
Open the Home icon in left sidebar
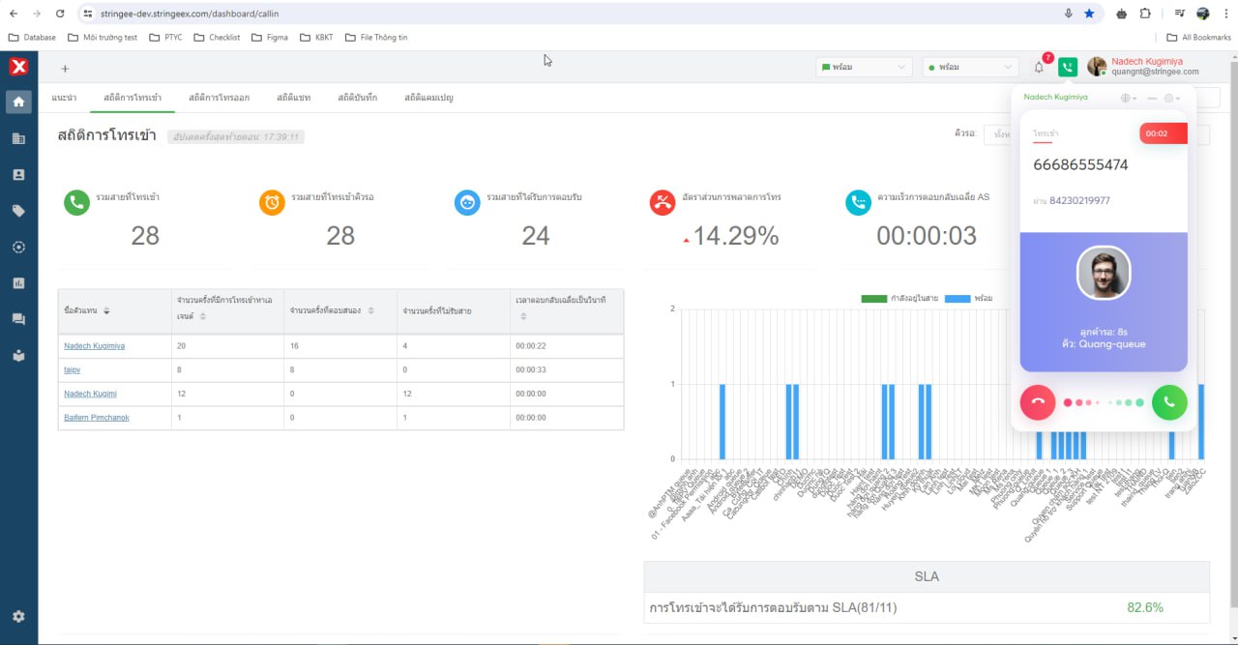tap(18, 102)
